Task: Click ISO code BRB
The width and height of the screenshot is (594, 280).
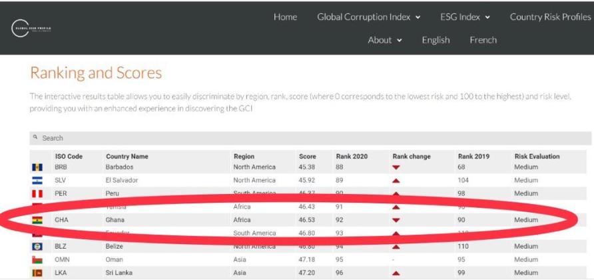Action: point(61,167)
